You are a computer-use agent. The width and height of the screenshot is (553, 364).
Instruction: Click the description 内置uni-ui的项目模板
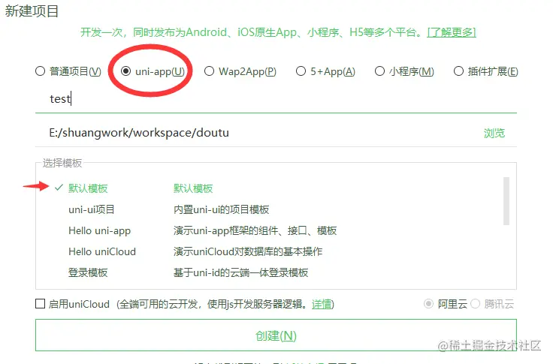pyautogui.click(x=221, y=209)
